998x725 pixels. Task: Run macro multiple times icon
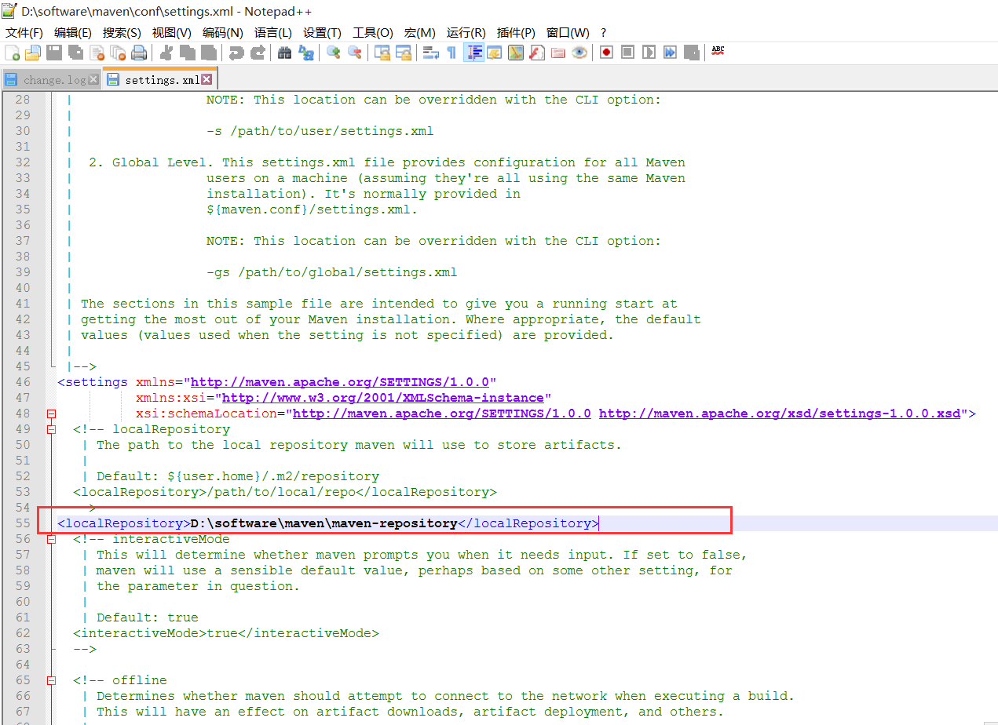pyautogui.click(x=670, y=53)
